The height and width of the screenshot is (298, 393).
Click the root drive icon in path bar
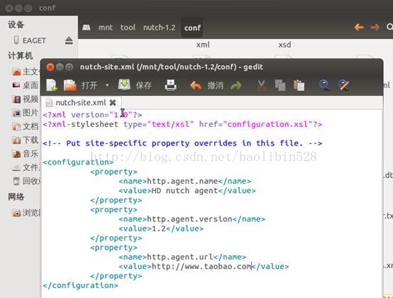coord(87,28)
